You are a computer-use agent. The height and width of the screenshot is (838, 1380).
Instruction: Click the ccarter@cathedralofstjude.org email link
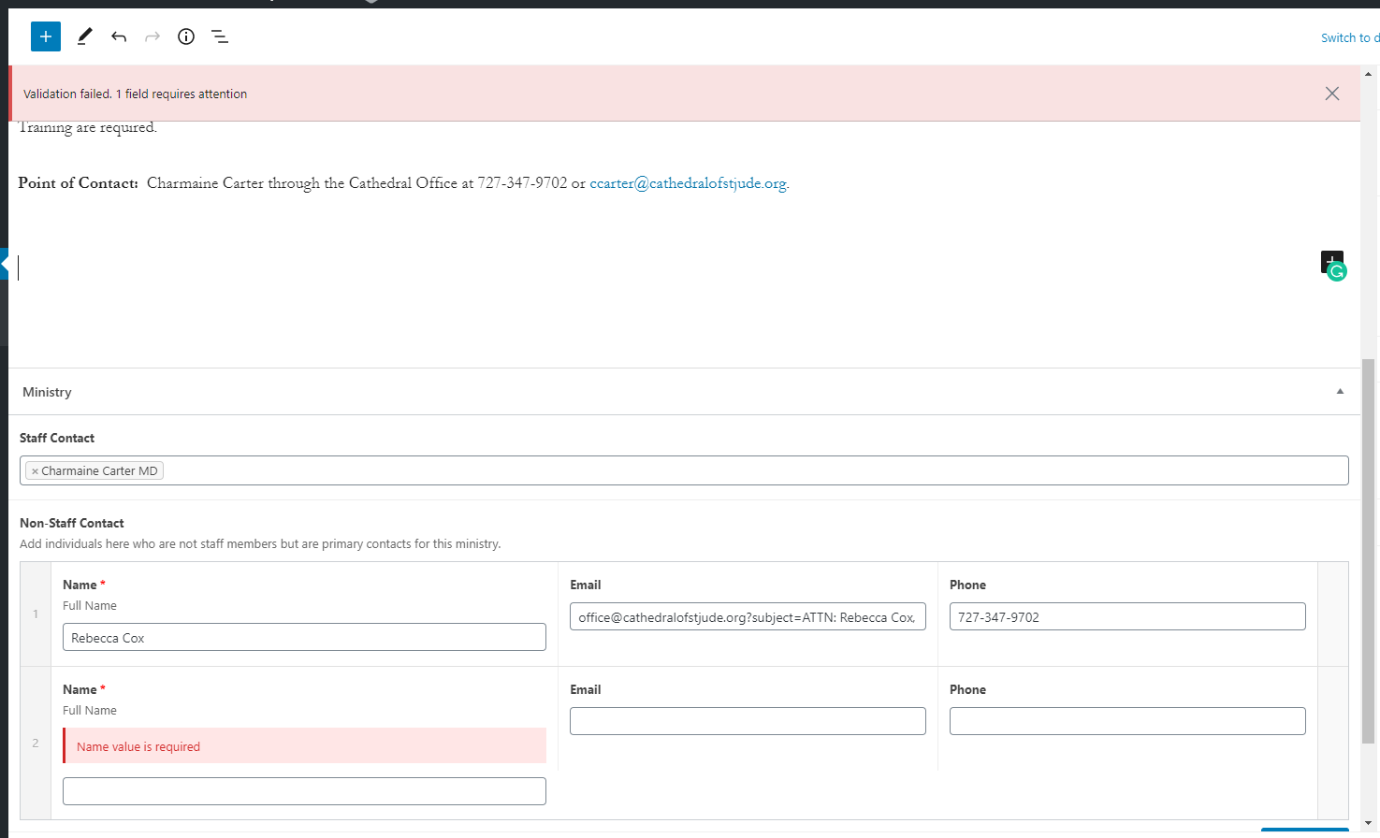point(688,183)
